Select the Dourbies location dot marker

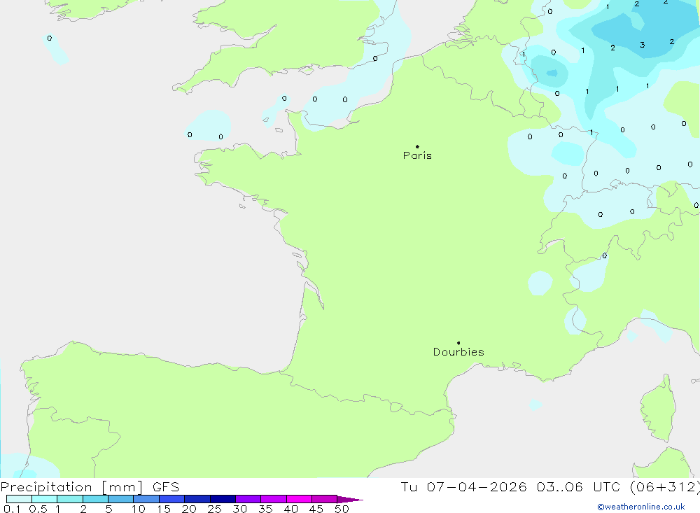click(458, 343)
